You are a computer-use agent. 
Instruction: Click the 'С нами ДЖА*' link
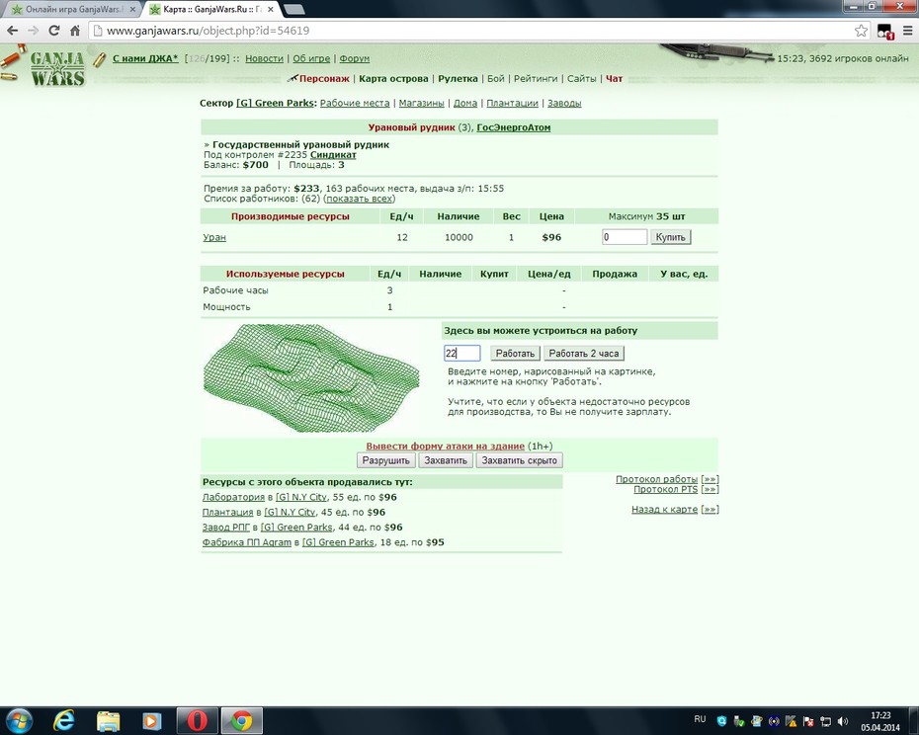pos(145,58)
